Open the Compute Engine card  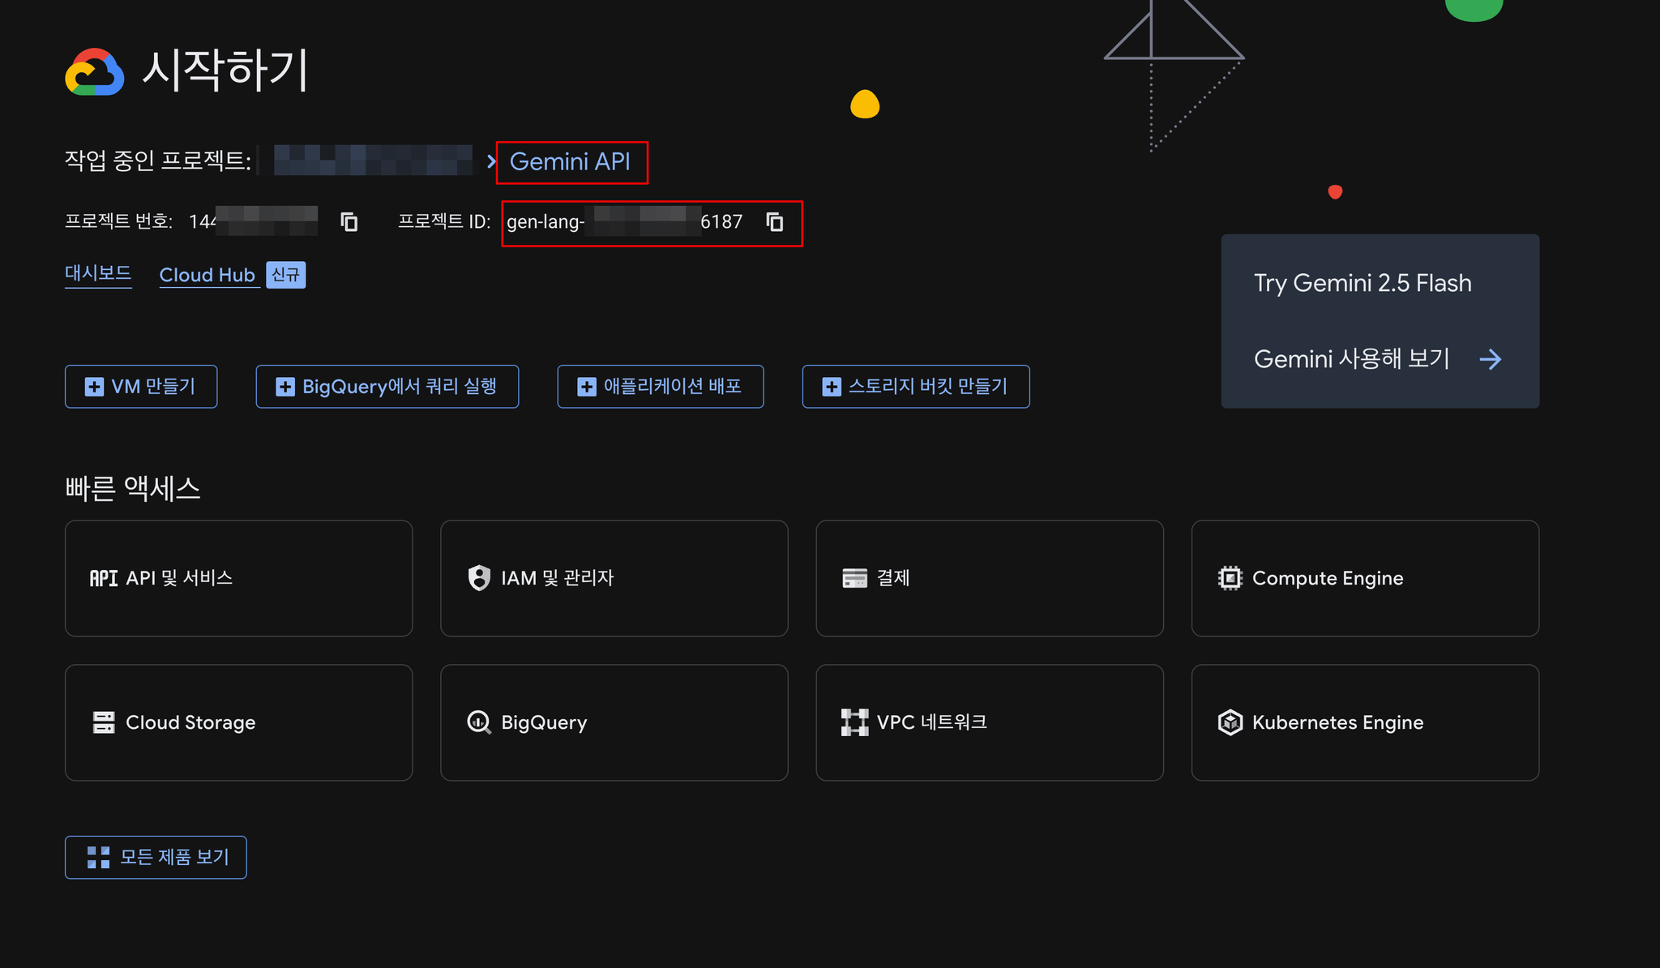1365,578
